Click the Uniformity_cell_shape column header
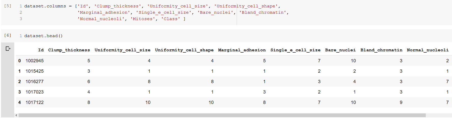Screen dimensions: 452x121 click(x=184, y=50)
